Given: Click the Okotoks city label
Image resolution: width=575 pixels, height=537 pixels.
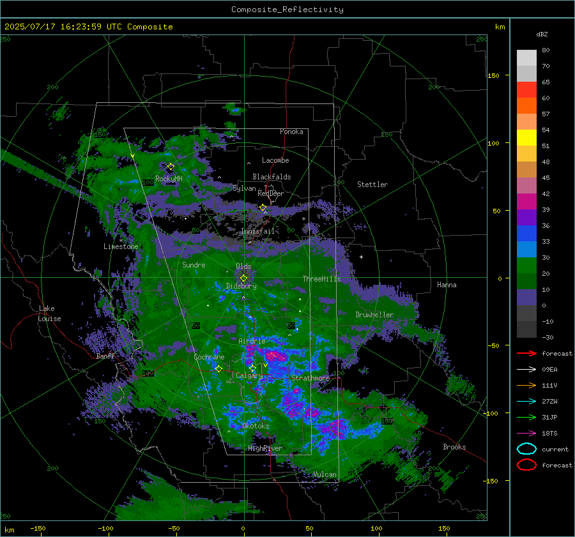Looking at the screenshot, I should coord(256,426).
